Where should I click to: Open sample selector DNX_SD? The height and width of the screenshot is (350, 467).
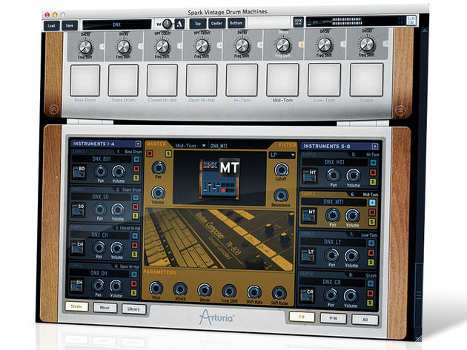point(101,197)
